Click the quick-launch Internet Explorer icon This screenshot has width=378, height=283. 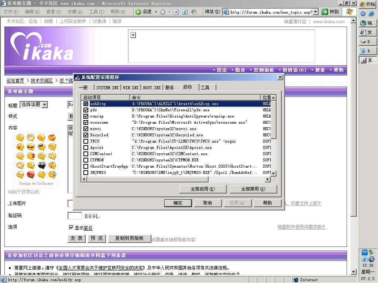click(x=371, y=14)
